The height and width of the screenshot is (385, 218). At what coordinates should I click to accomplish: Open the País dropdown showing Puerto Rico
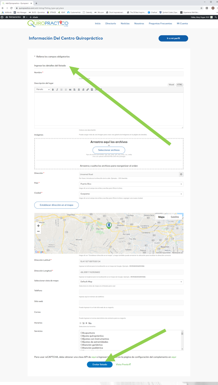(x=131, y=184)
